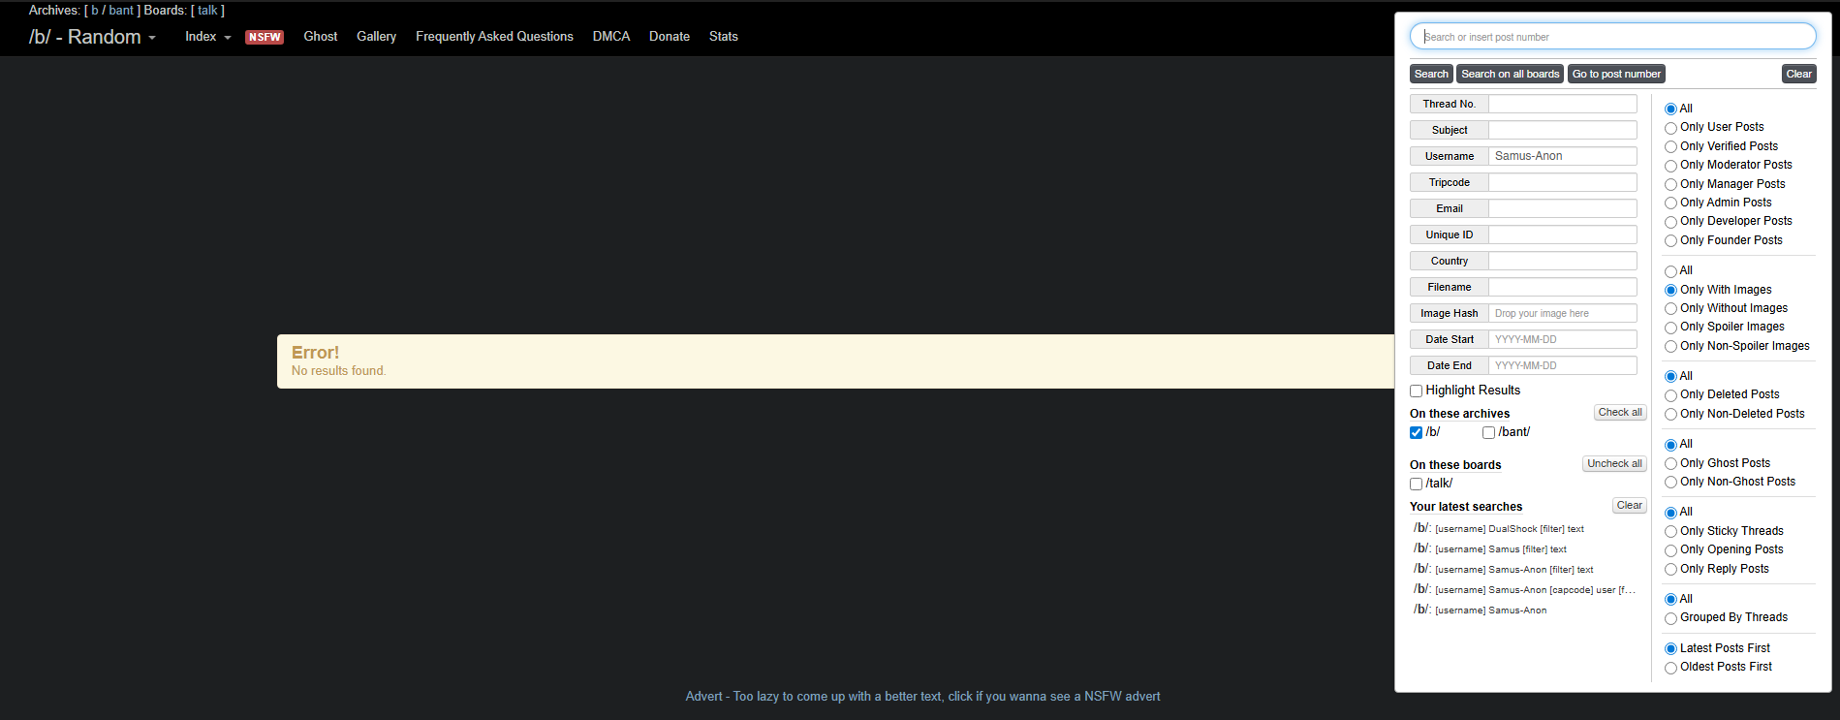This screenshot has width=1840, height=720.
Task: Select Only Verified Posts
Action: pyautogui.click(x=1671, y=146)
